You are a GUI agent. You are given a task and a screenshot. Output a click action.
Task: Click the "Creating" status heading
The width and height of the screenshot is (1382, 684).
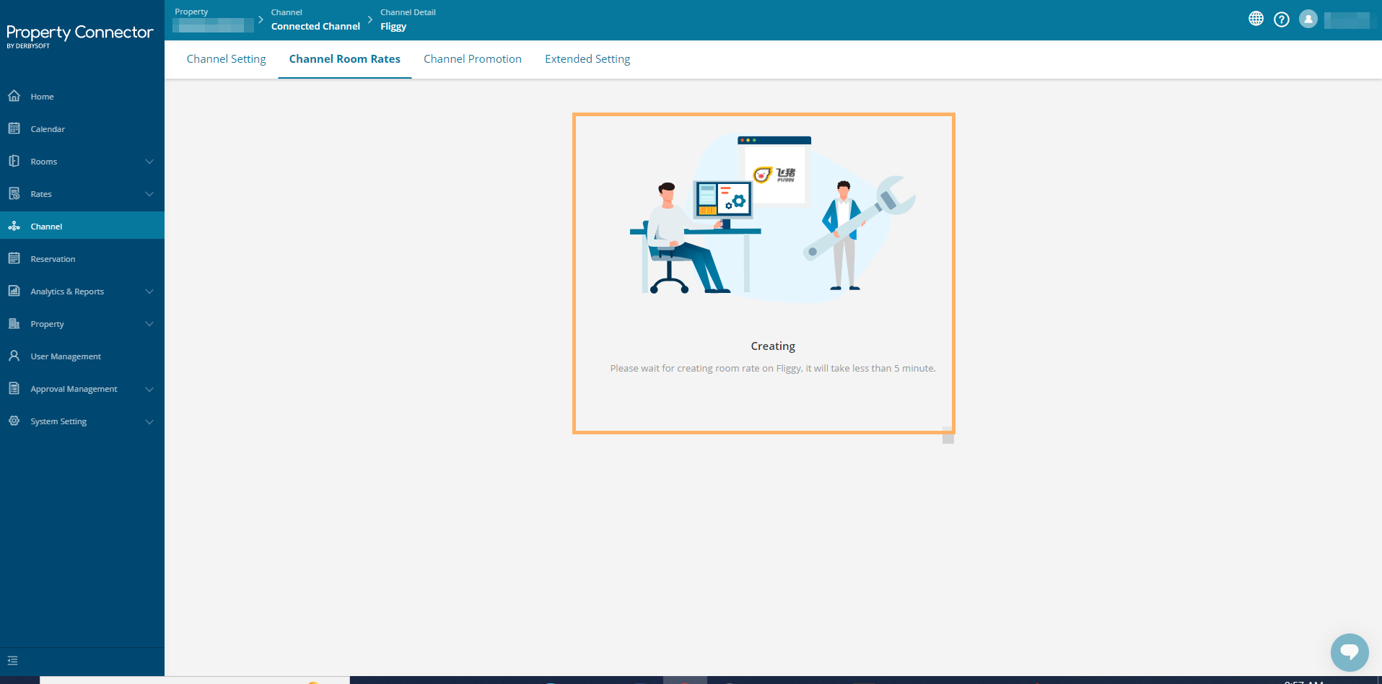point(773,346)
